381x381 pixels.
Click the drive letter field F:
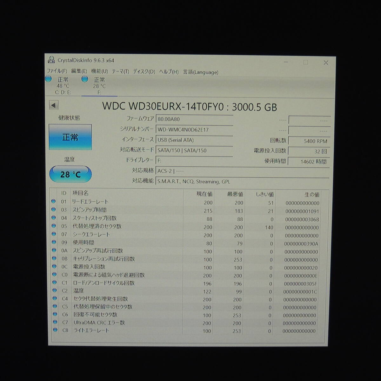(x=194, y=161)
